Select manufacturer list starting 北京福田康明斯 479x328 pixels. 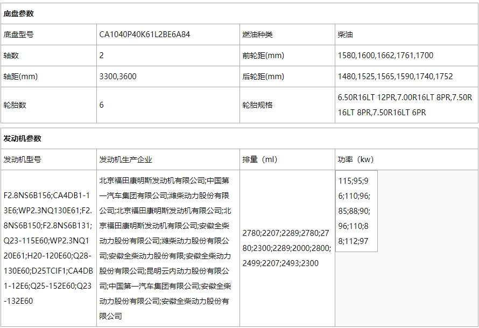coord(165,248)
